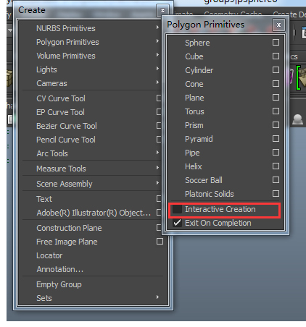Create a polygon Sphere
This screenshot has height=327, width=306.
[197, 43]
